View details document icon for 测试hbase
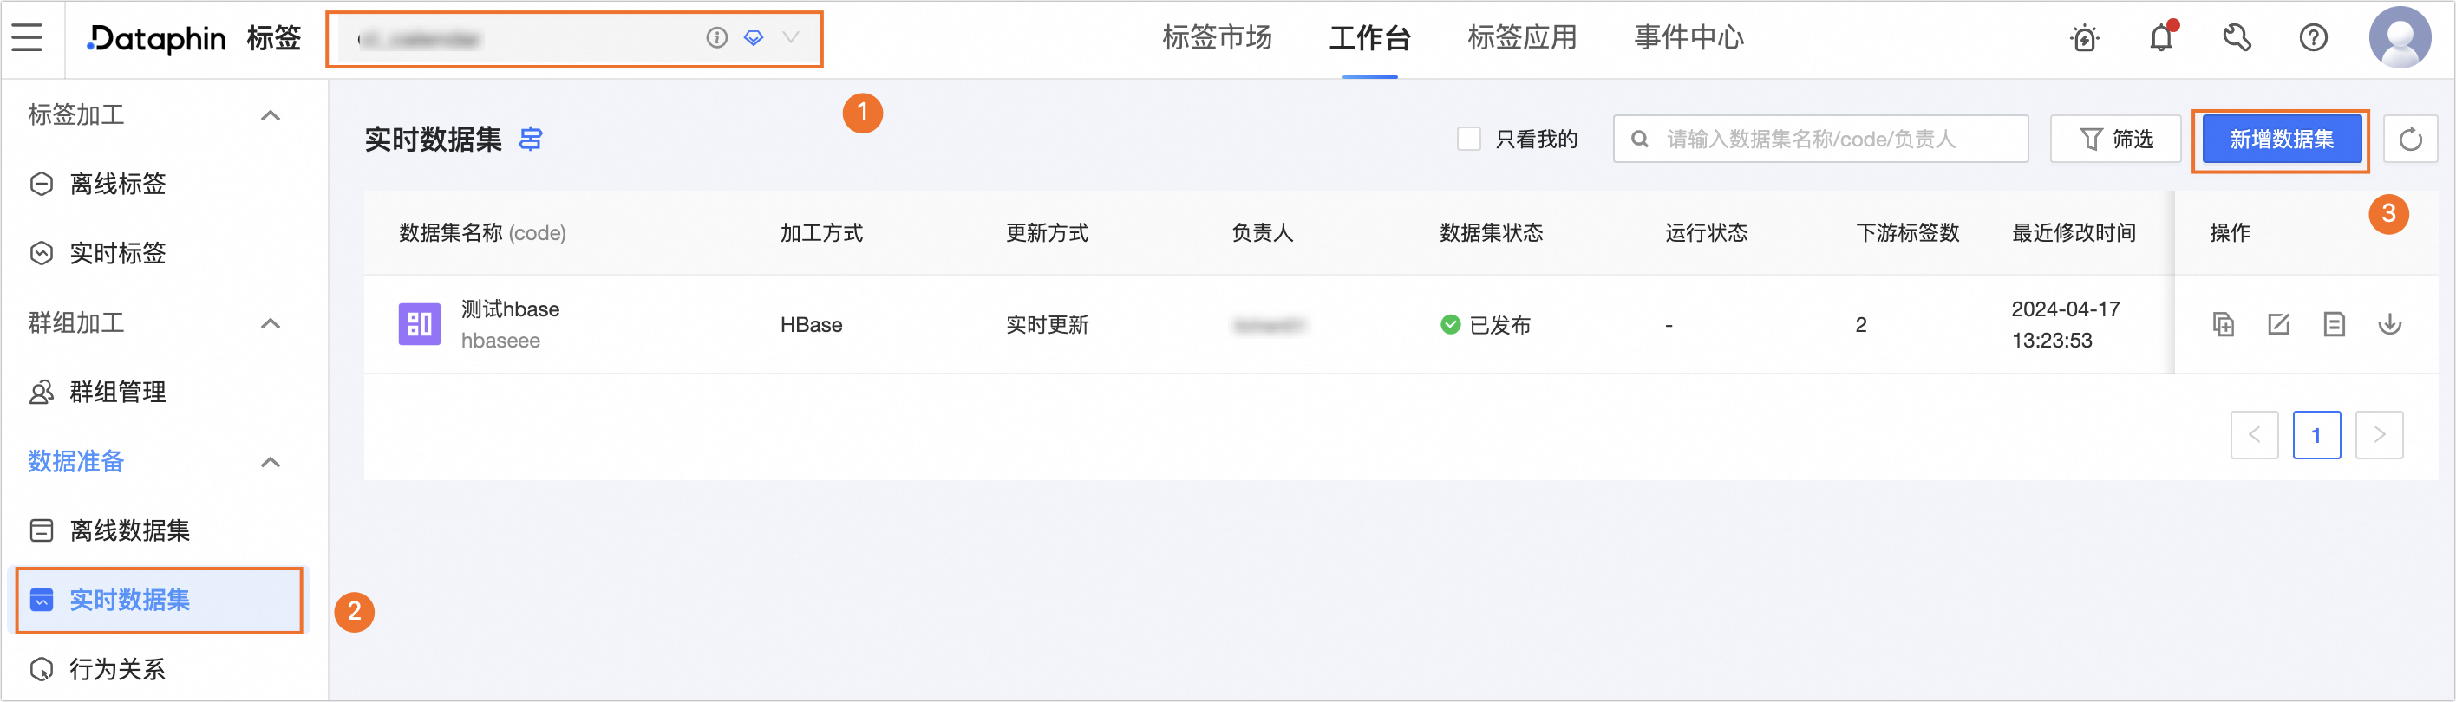2456x702 pixels. [2334, 325]
